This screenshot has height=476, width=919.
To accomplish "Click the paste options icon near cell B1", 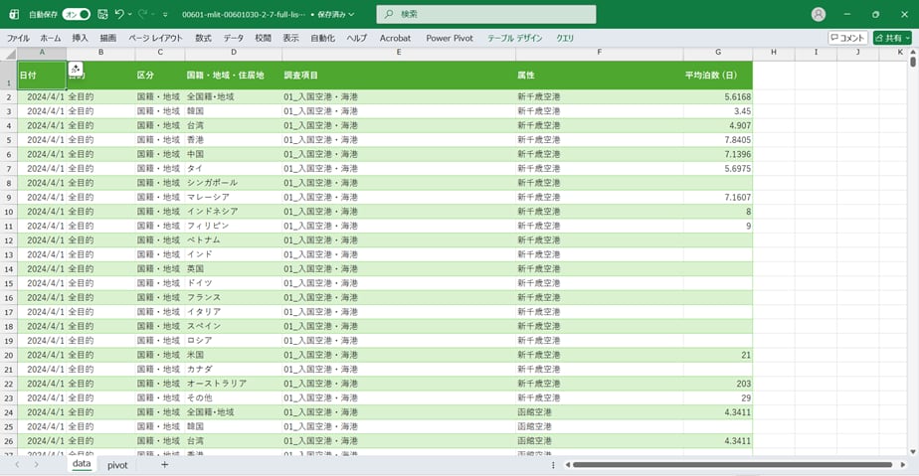I will tap(76, 69).
